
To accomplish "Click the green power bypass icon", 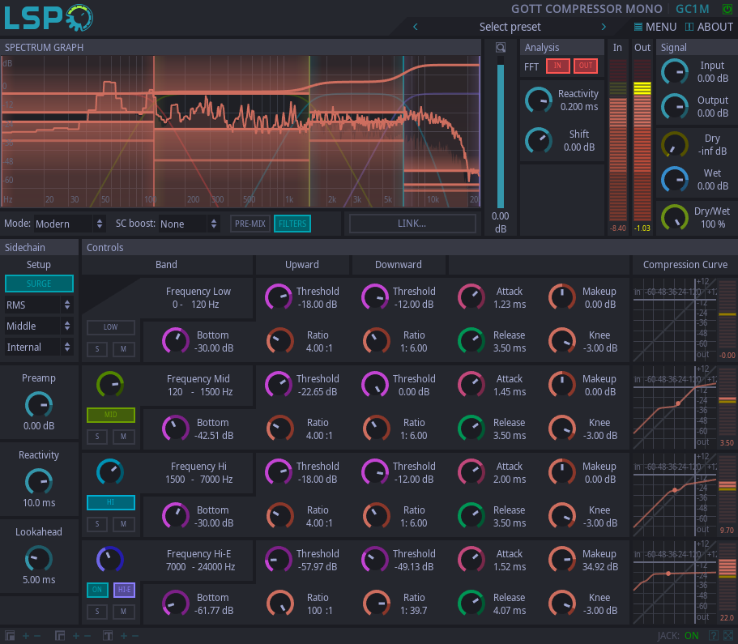I will 727,9.
